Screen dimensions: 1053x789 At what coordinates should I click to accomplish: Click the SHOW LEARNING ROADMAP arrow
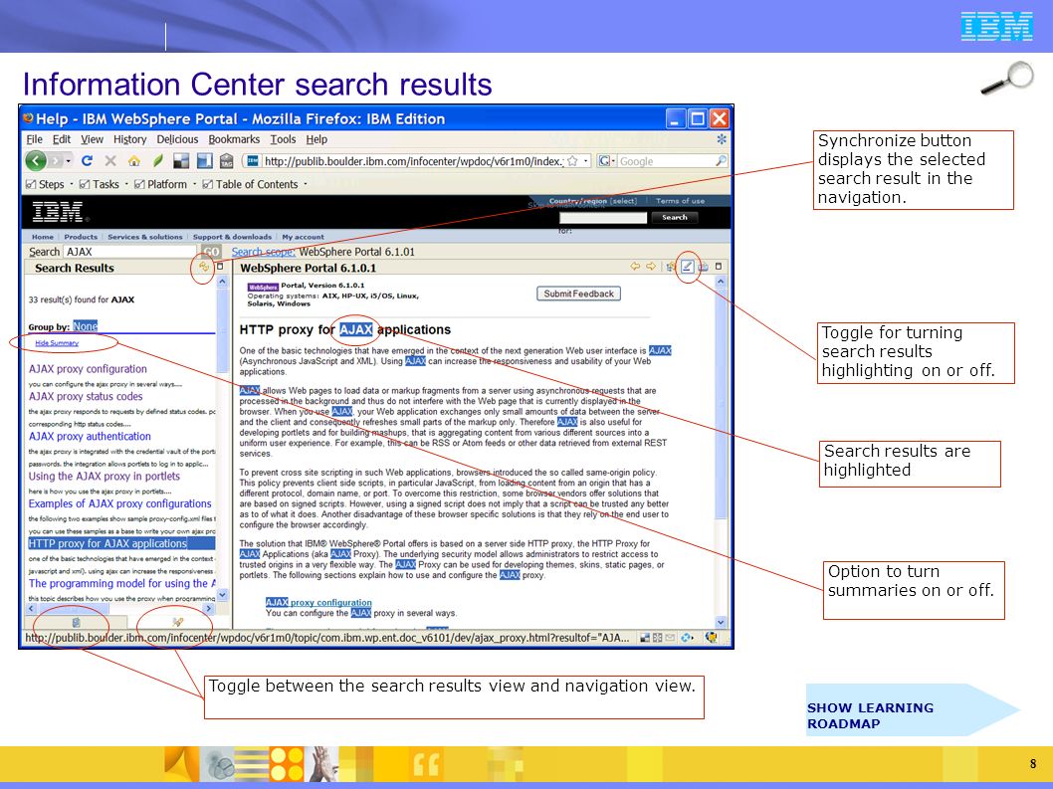[913, 709]
